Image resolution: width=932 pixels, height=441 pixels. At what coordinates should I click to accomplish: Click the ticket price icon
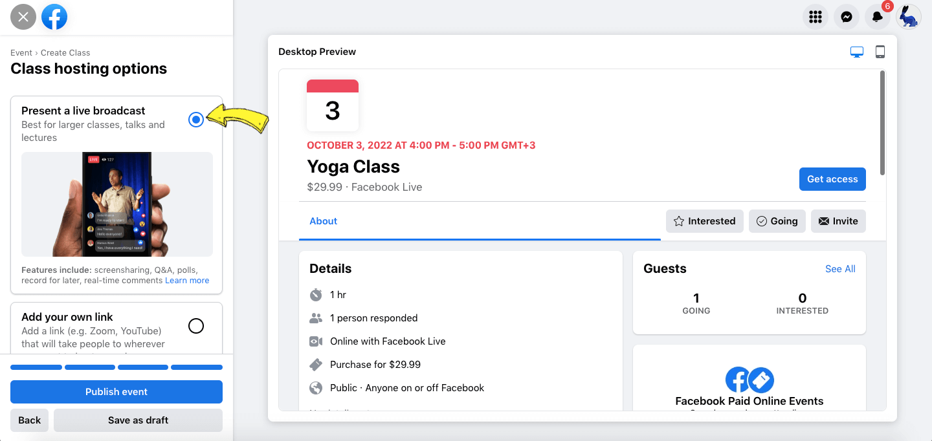pyautogui.click(x=316, y=365)
